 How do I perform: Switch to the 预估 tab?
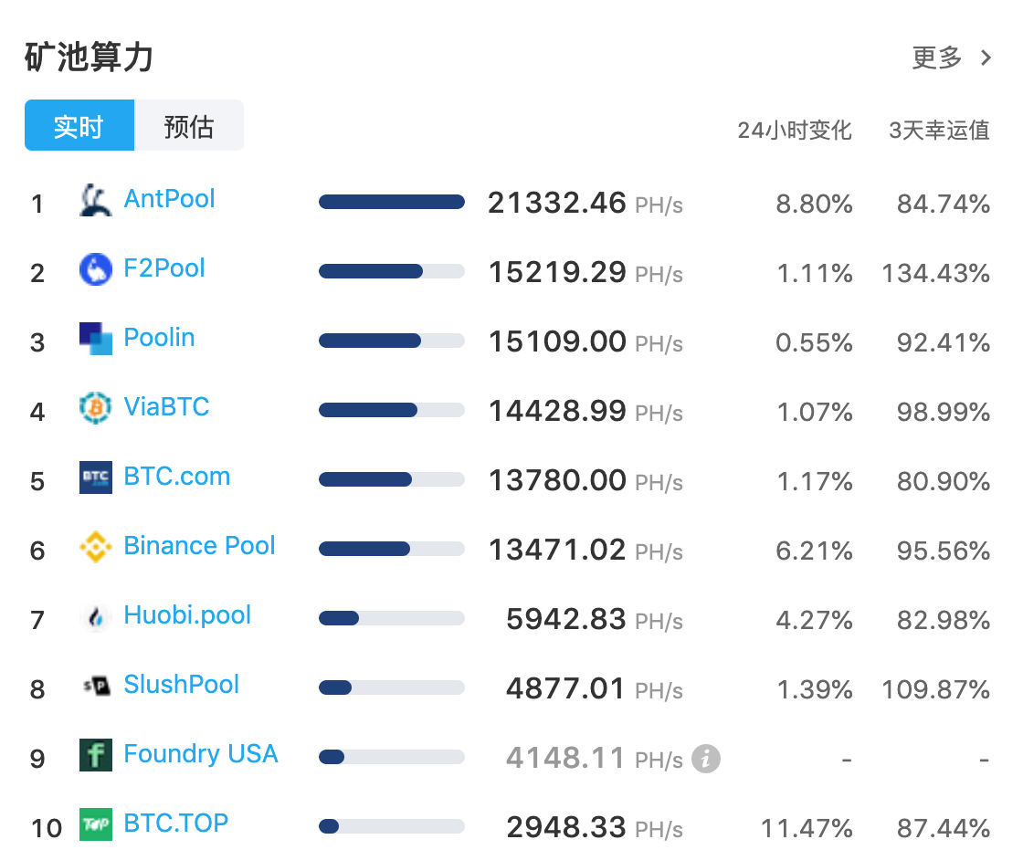pyautogui.click(x=189, y=126)
